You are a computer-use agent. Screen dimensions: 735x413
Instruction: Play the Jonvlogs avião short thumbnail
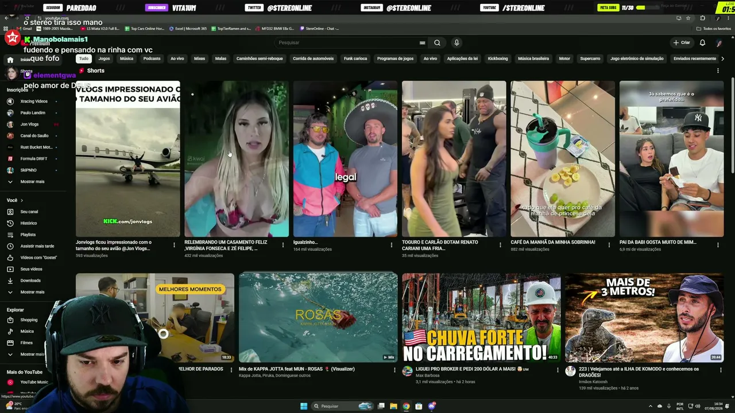click(x=127, y=159)
